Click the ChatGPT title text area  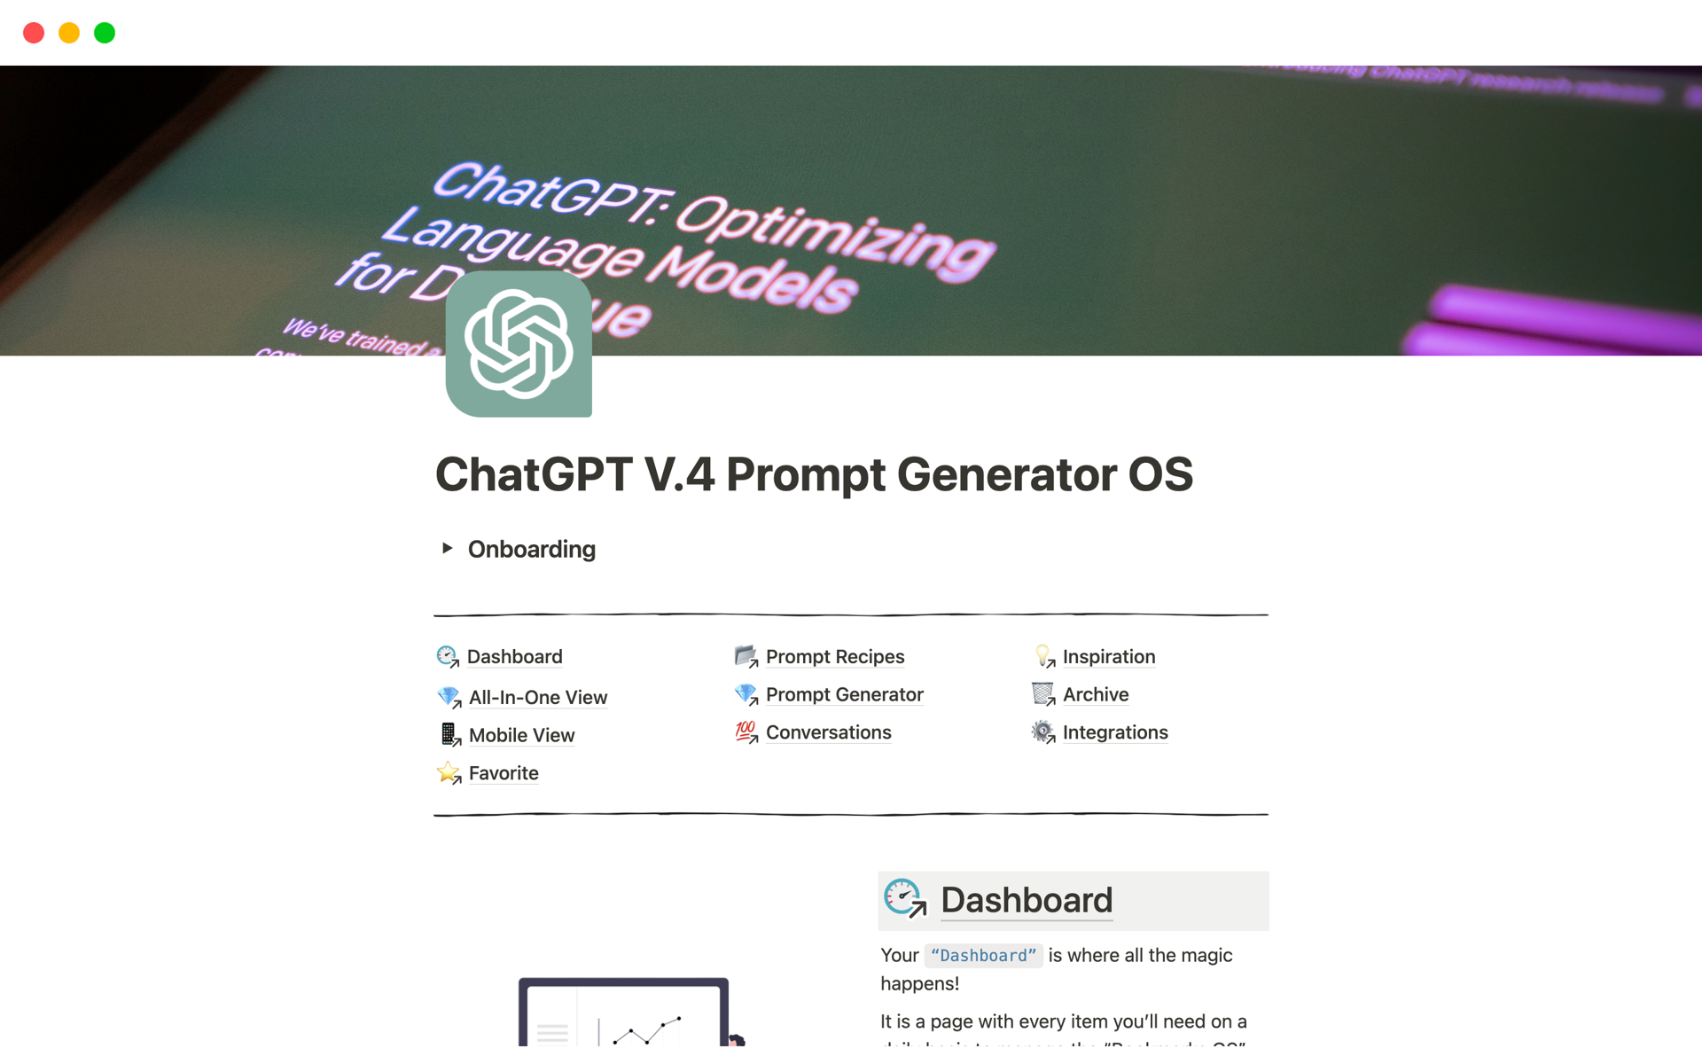pyautogui.click(x=816, y=475)
